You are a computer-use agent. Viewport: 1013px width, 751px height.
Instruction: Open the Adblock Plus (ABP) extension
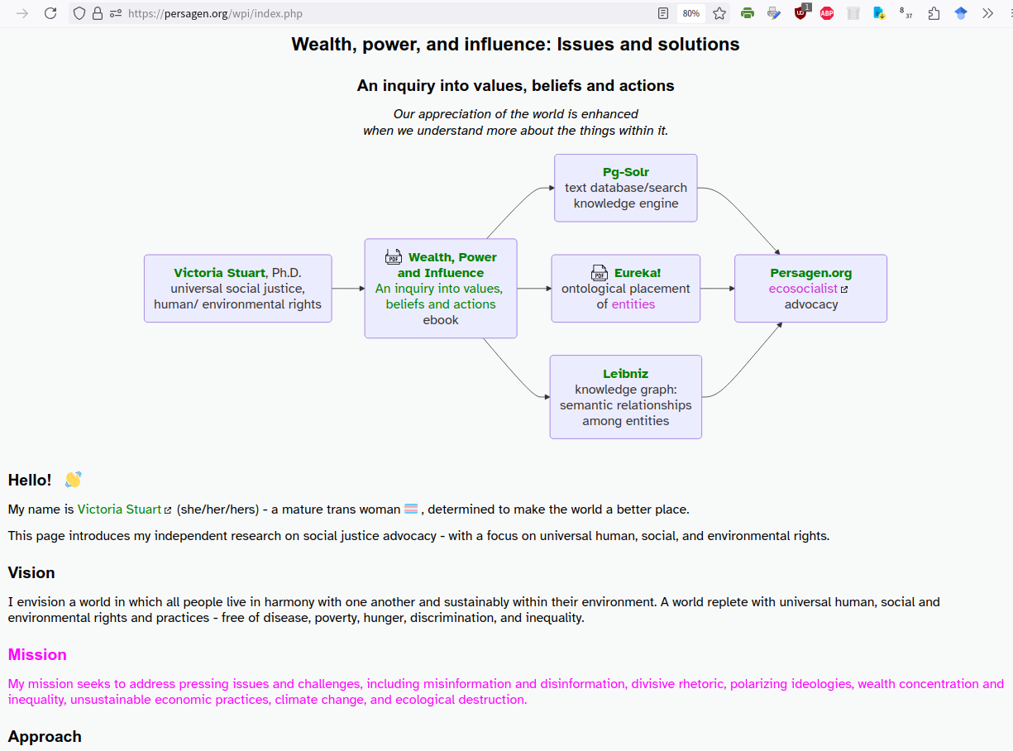(x=827, y=13)
